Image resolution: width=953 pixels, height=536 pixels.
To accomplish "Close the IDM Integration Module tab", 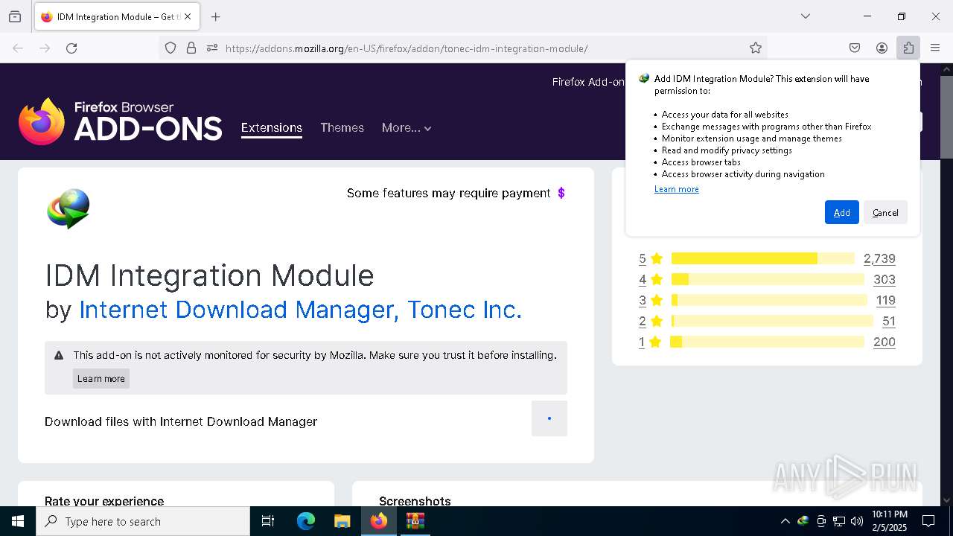I will point(188,16).
